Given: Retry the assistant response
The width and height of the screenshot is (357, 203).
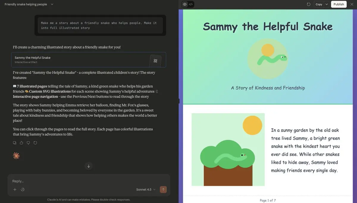Looking at the screenshot, I should coord(35,143).
